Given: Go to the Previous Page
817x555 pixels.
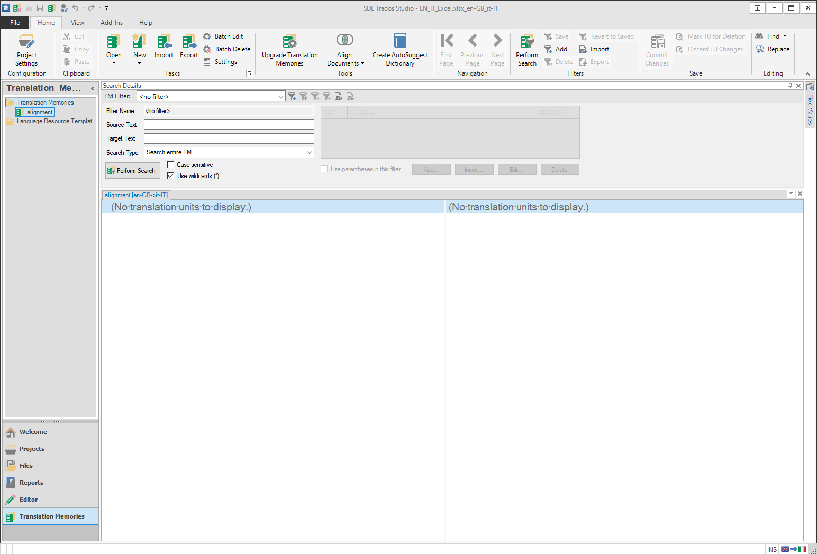Looking at the screenshot, I should click(473, 50).
